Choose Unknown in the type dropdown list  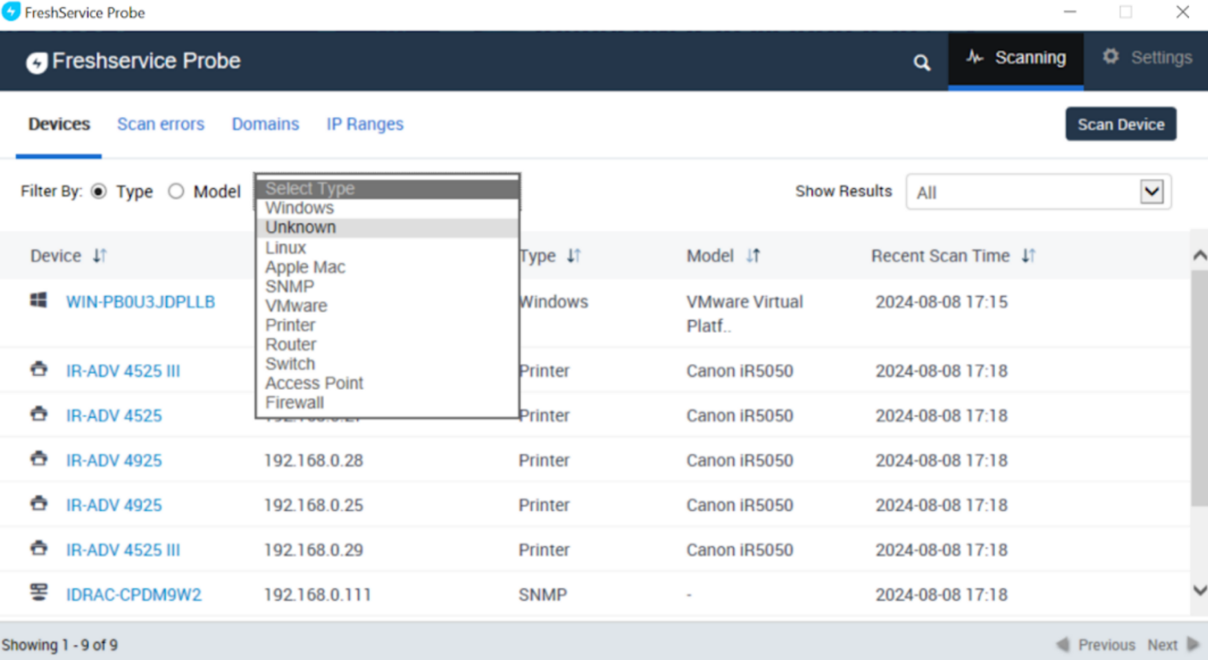point(387,227)
